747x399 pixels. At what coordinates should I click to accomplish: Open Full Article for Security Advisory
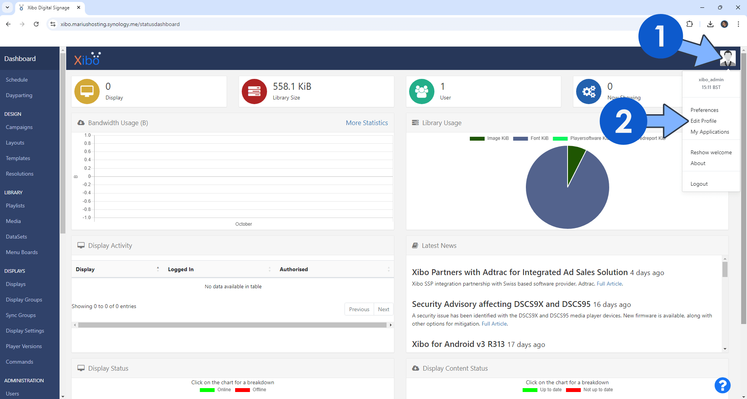click(x=494, y=324)
